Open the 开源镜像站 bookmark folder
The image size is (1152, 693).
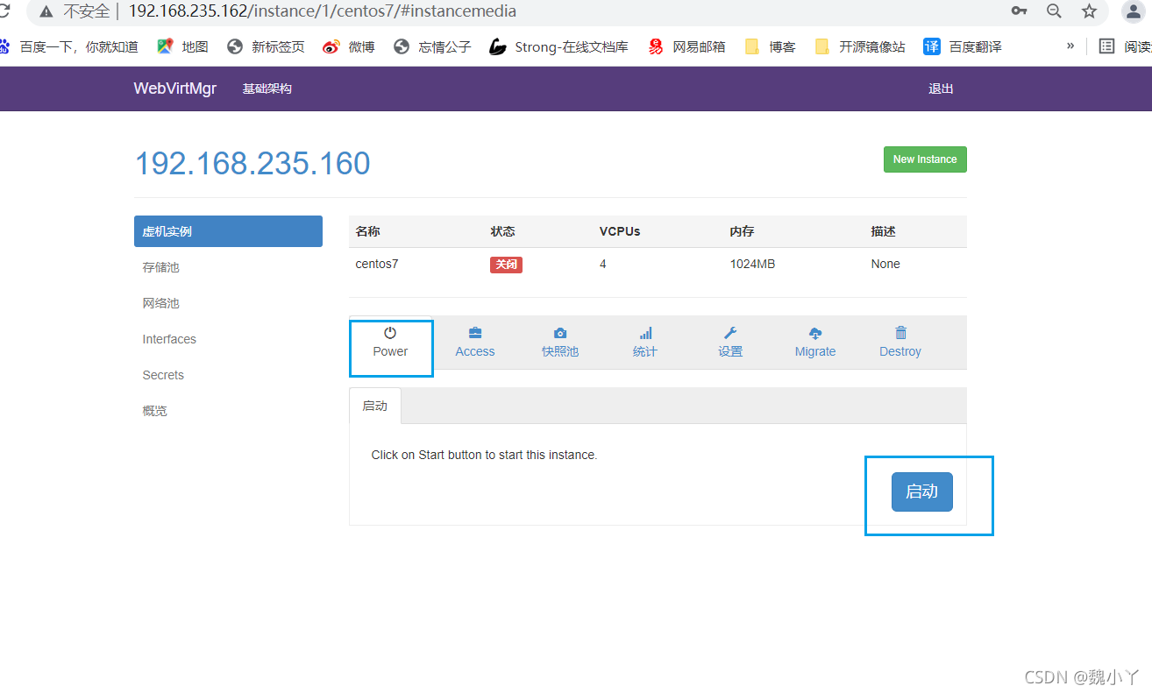[860, 46]
